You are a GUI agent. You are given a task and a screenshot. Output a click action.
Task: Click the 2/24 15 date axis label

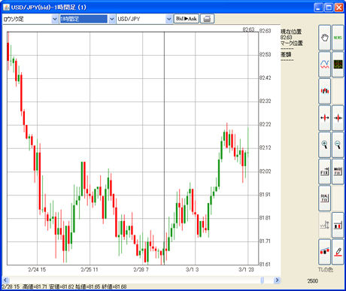coord(37,270)
